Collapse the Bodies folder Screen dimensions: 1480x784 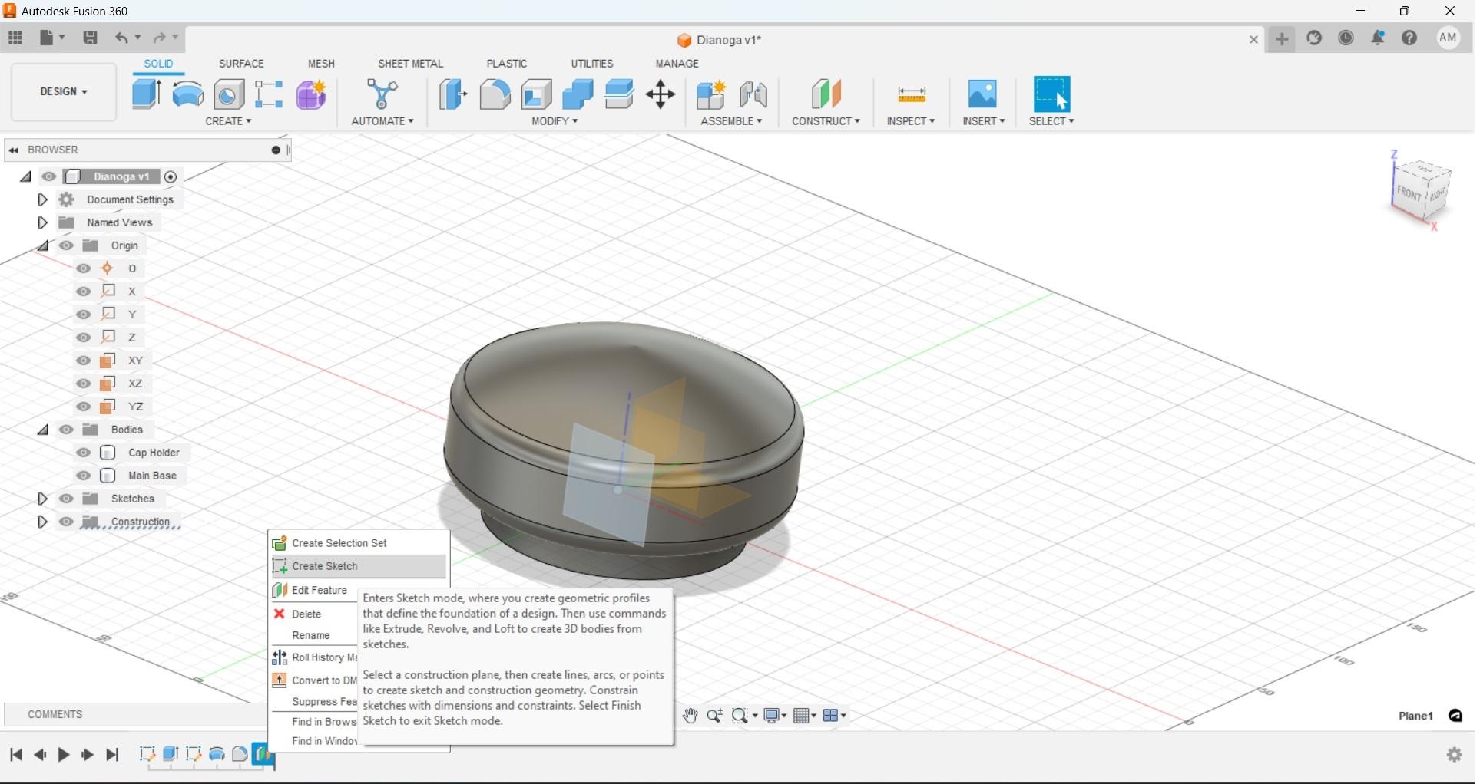click(42, 430)
